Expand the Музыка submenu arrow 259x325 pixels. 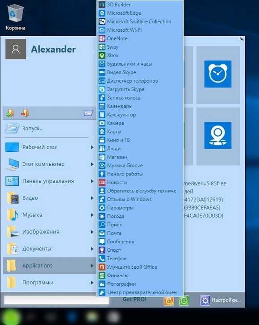92,215
